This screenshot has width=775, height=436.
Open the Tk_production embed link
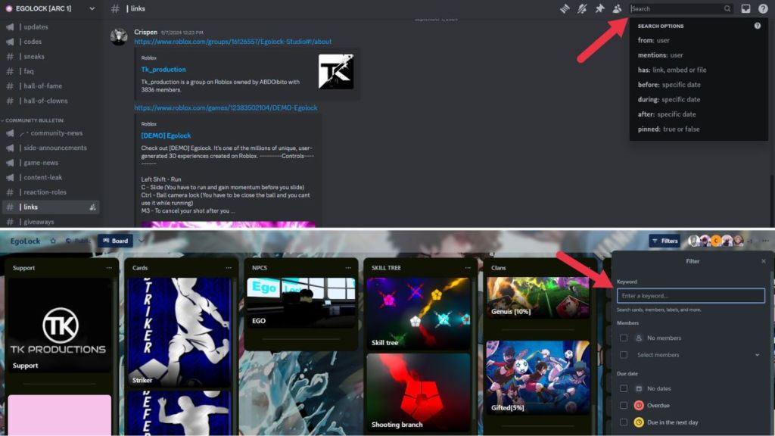pyautogui.click(x=163, y=70)
